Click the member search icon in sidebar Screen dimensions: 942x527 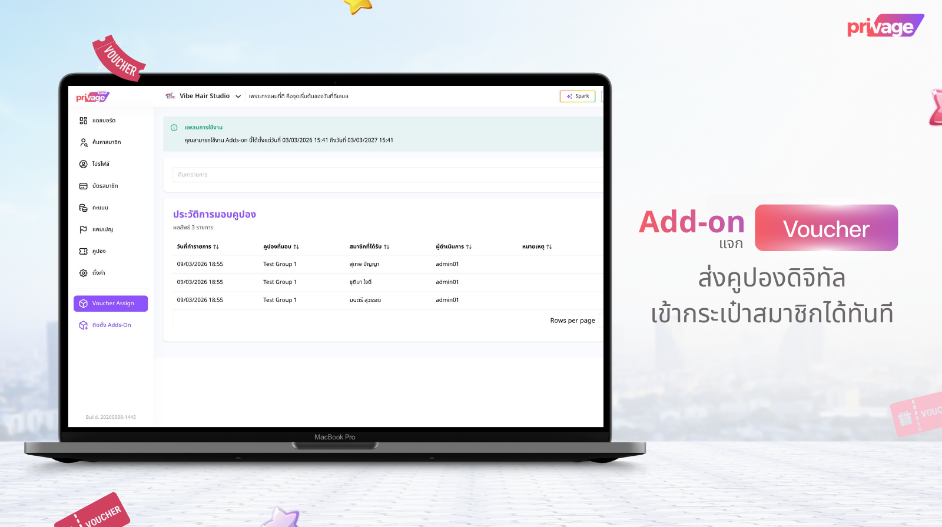[84, 142]
